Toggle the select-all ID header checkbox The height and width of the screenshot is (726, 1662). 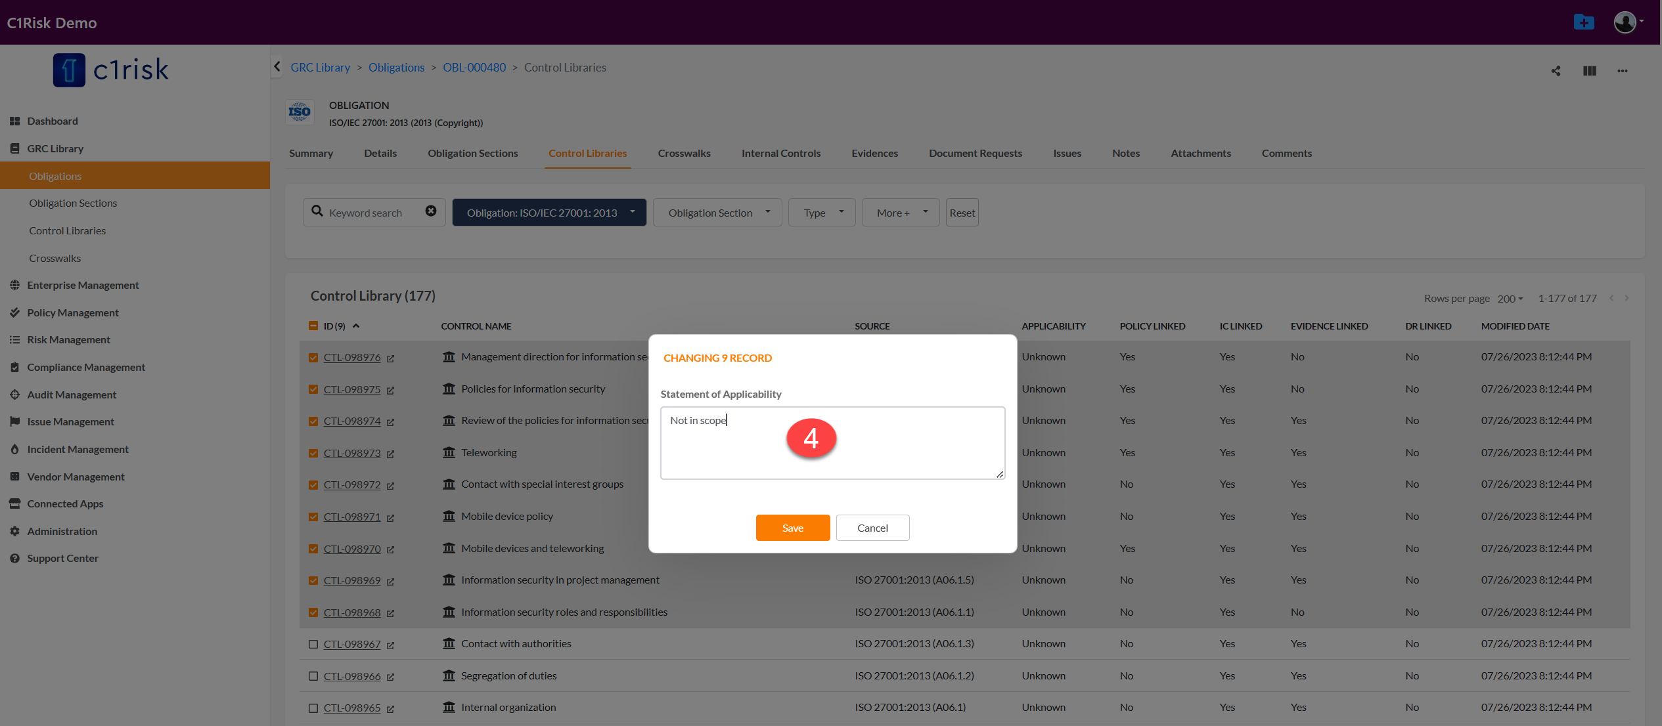(x=313, y=326)
